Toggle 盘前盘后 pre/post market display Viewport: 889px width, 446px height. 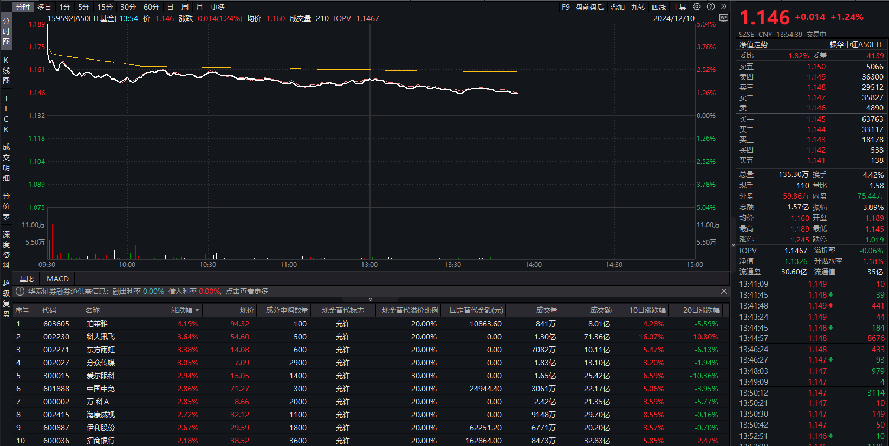coord(589,7)
